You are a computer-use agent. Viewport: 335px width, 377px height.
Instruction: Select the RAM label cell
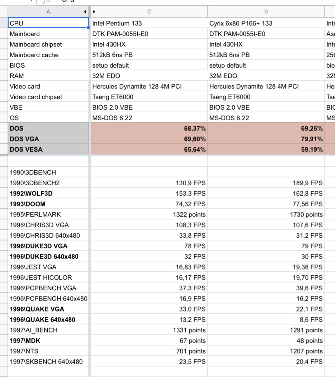48,76
